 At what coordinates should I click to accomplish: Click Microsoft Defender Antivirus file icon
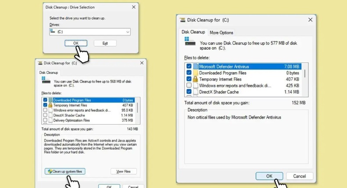point(195,66)
